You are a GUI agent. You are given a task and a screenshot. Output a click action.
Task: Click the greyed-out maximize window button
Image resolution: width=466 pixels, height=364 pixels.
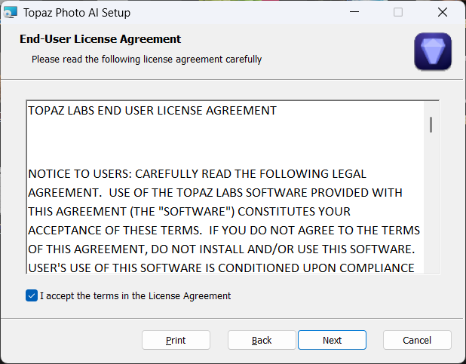(x=398, y=12)
